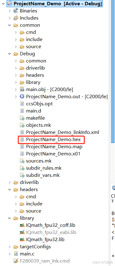Expand the Includes node
Screen dimensions: 115x266
[x=10, y=18]
